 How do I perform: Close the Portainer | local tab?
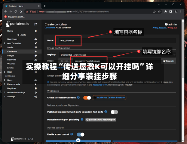(x=39, y=6)
